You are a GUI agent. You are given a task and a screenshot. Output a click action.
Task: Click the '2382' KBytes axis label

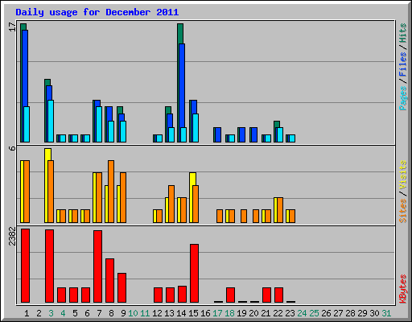(12, 236)
